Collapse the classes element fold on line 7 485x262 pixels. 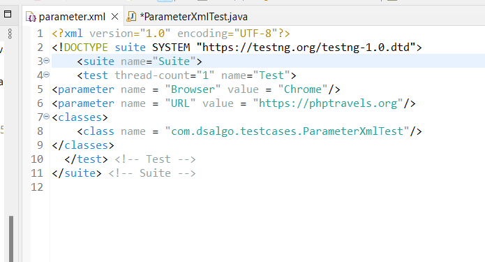(46, 117)
